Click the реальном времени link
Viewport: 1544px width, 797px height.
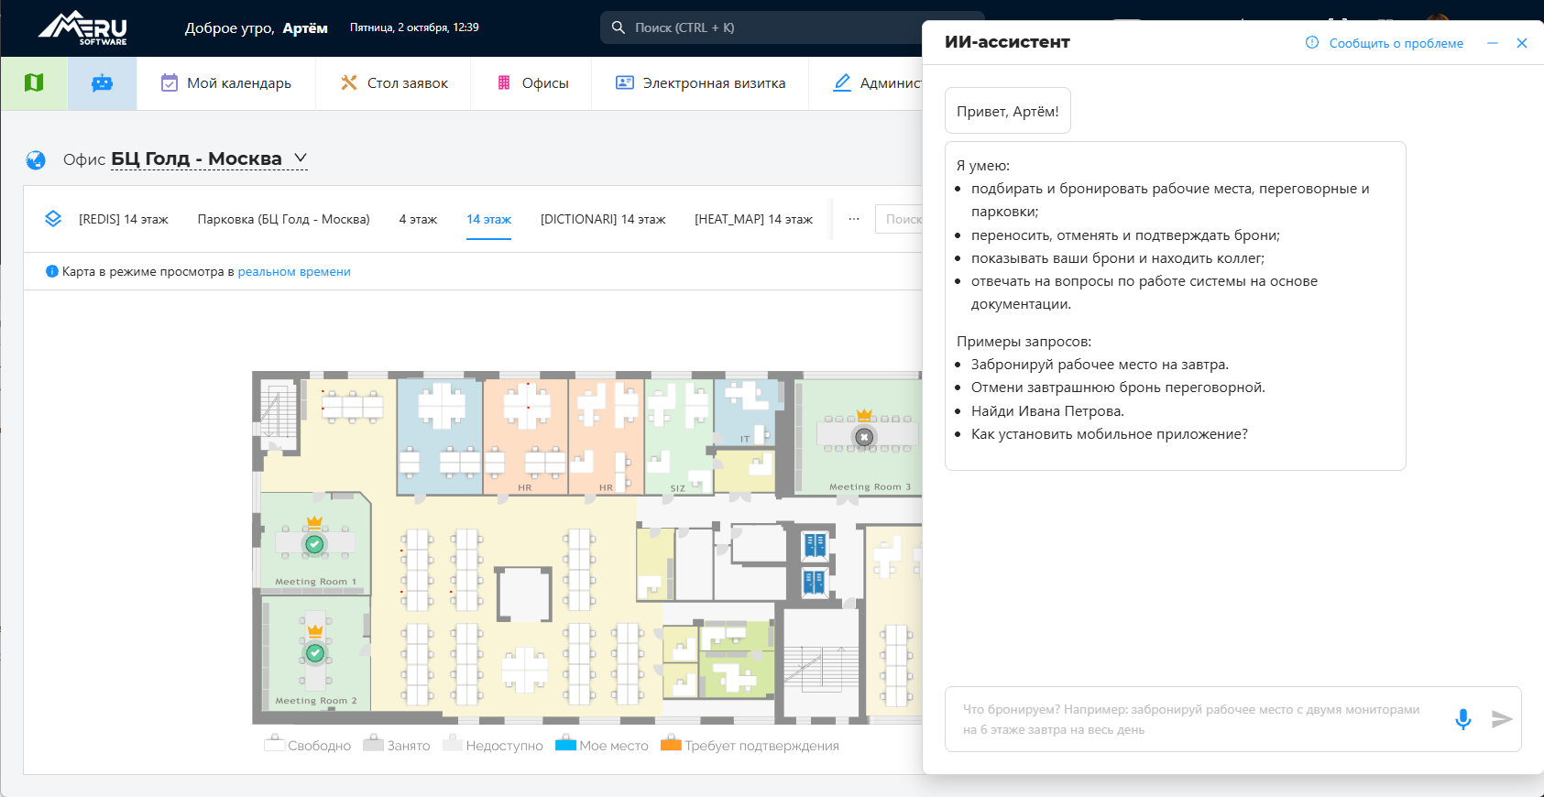pyautogui.click(x=294, y=272)
